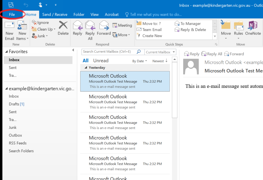Open the Customize Quick Access Toolbar dropdown
Viewport: 263px width, 180px height.
[x=56, y=5]
